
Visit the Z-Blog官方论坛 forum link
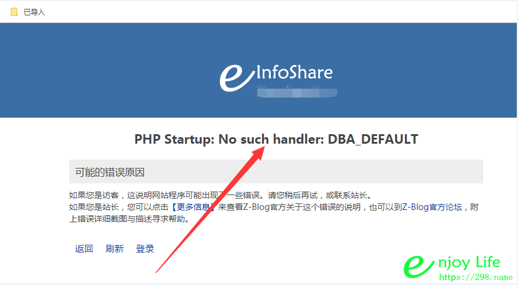pos(432,207)
